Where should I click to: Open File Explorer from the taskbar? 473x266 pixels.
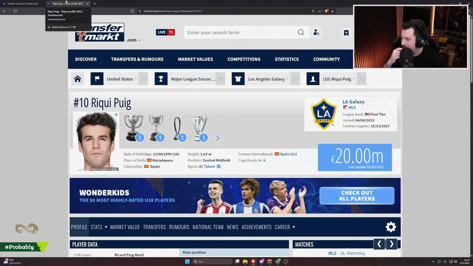click(245, 262)
